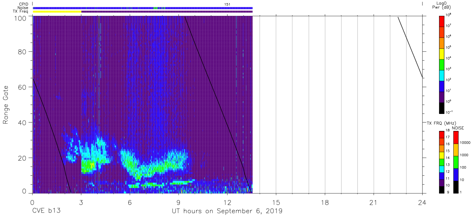
Task: Click the 21 tick on UT hours axis
Action: click(x=373, y=202)
